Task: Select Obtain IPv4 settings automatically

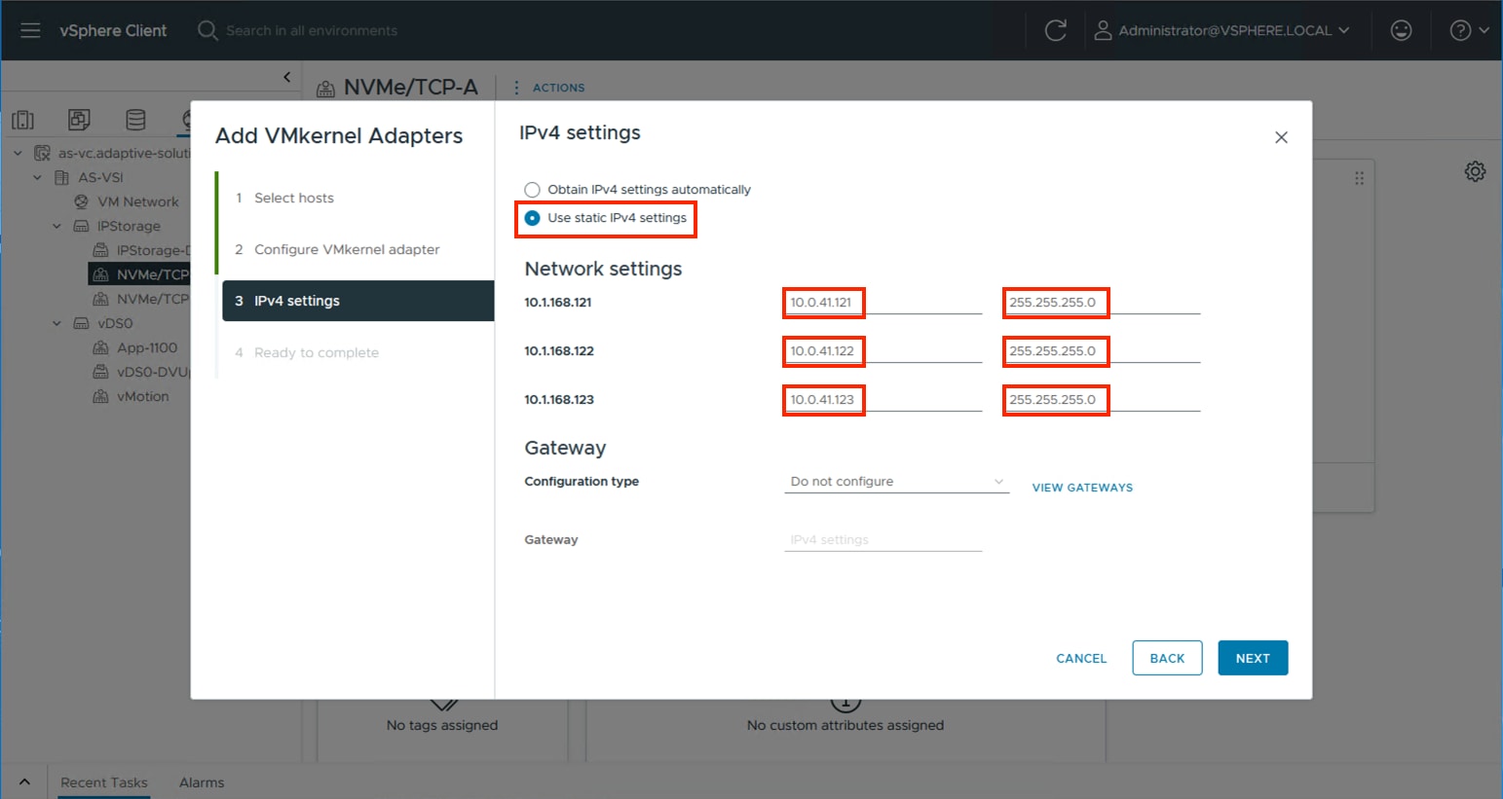Action: (533, 190)
